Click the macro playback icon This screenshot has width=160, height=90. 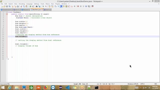click(x=83, y=6)
